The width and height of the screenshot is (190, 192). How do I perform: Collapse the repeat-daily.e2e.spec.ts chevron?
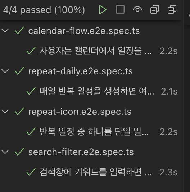click(5, 71)
